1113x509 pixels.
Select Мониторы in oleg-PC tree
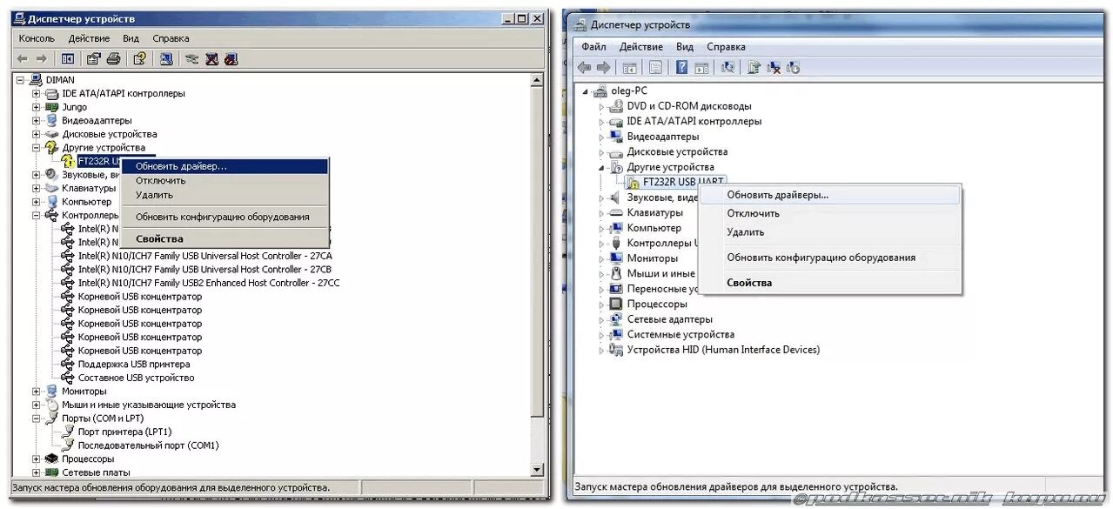(653, 258)
